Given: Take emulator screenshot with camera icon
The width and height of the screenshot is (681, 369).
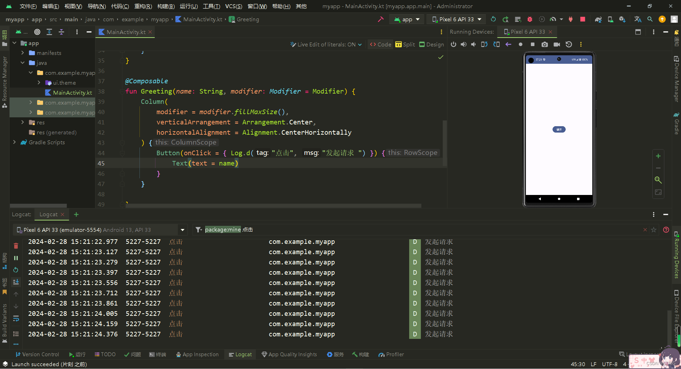Looking at the screenshot, I should pyautogui.click(x=544, y=44).
